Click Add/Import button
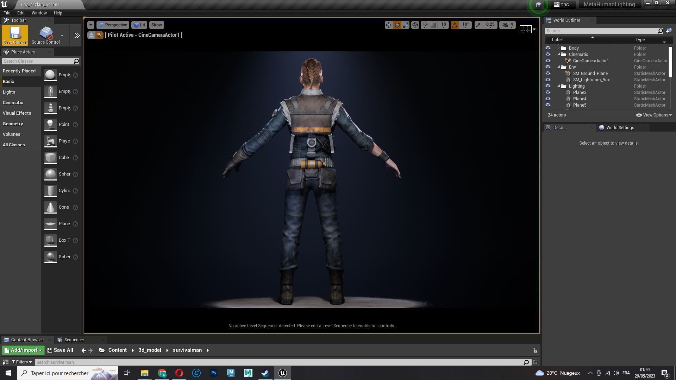Screen dimensions: 676x380 click(23, 350)
